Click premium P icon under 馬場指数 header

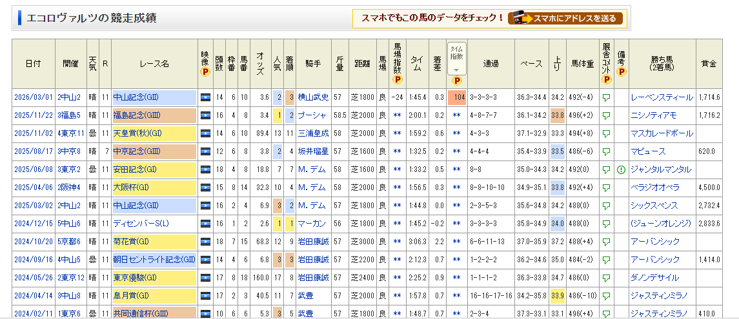point(398,80)
